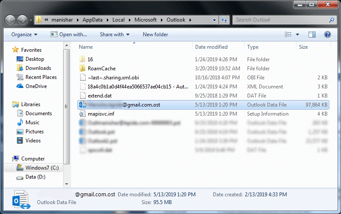This screenshot has width=341, height=214.
Task: Expand the arrow after Microsoft breadcrumb
Action: pyautogui.click(x=161, y=20)
